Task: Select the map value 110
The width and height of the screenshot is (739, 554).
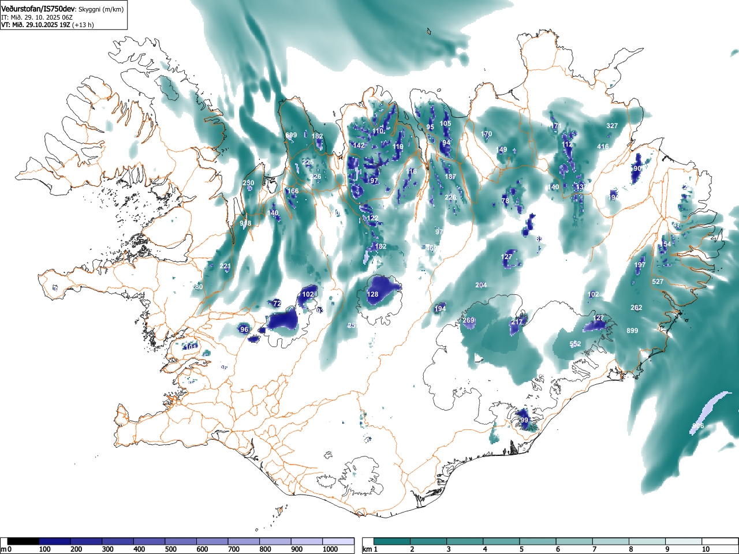Action: (378, 132)
